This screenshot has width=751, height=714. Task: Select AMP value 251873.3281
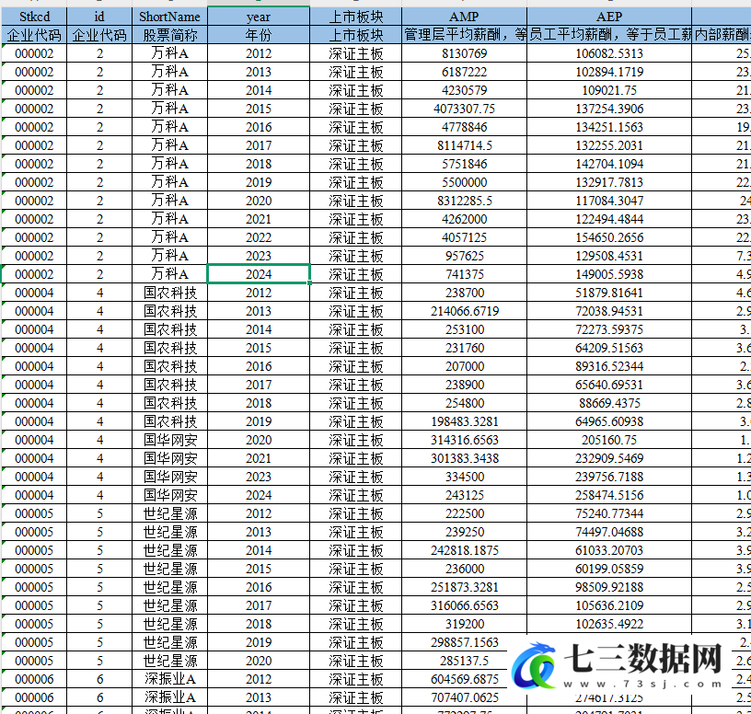coord(464,587)
